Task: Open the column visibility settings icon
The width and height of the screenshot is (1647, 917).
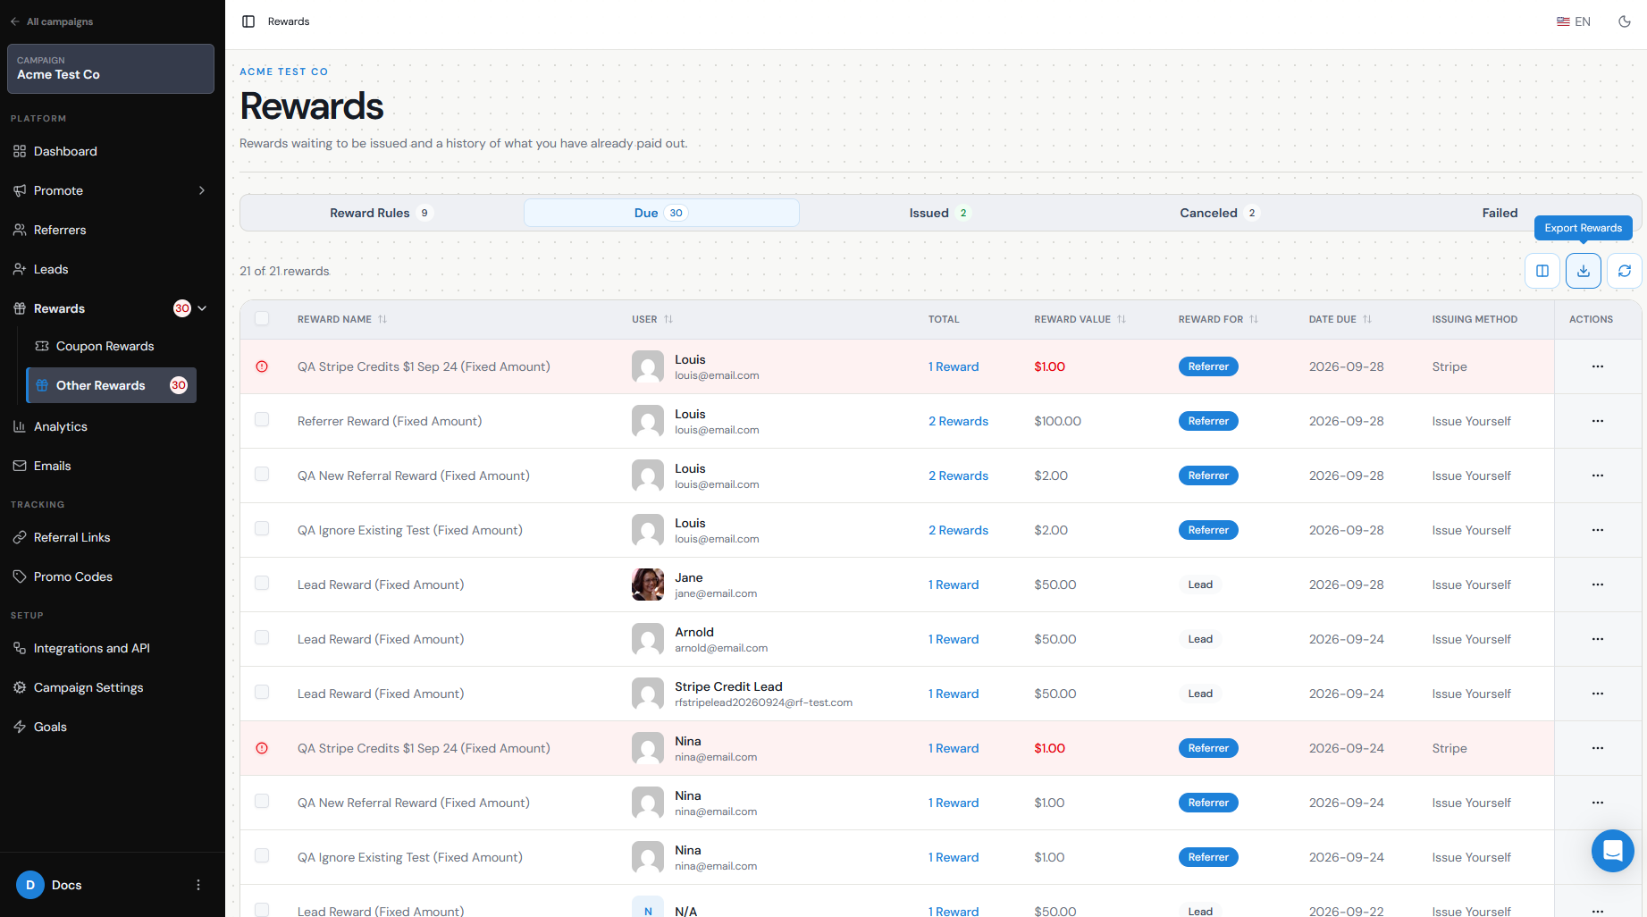Action: (x=1542, y=271)
